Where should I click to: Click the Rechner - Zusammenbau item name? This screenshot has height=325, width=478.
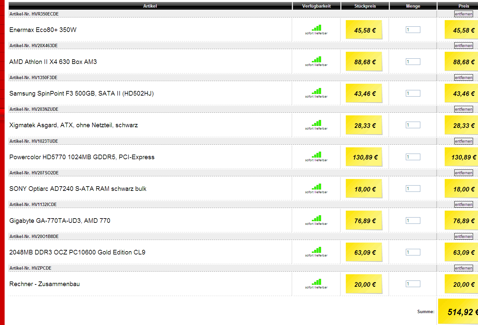[45, 284]
